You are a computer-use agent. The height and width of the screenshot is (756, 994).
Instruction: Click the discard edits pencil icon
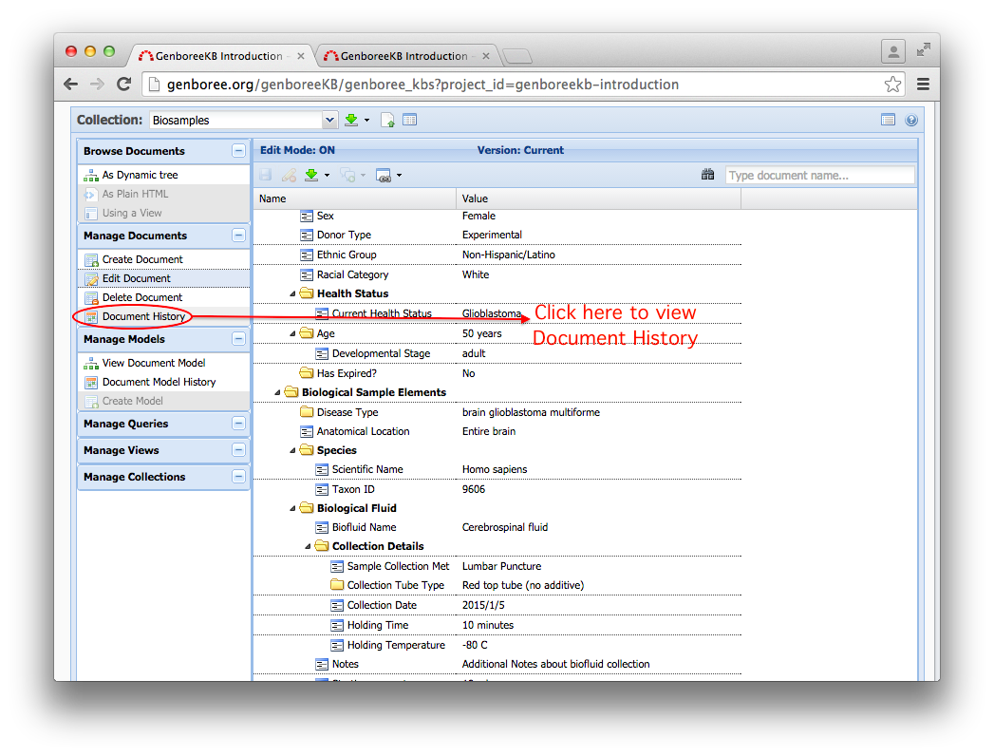(289, 175)
